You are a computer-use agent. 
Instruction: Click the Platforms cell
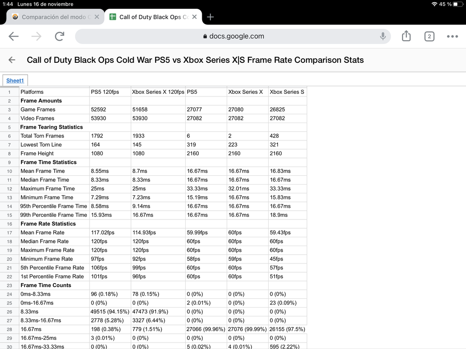(x=54, y=92)
